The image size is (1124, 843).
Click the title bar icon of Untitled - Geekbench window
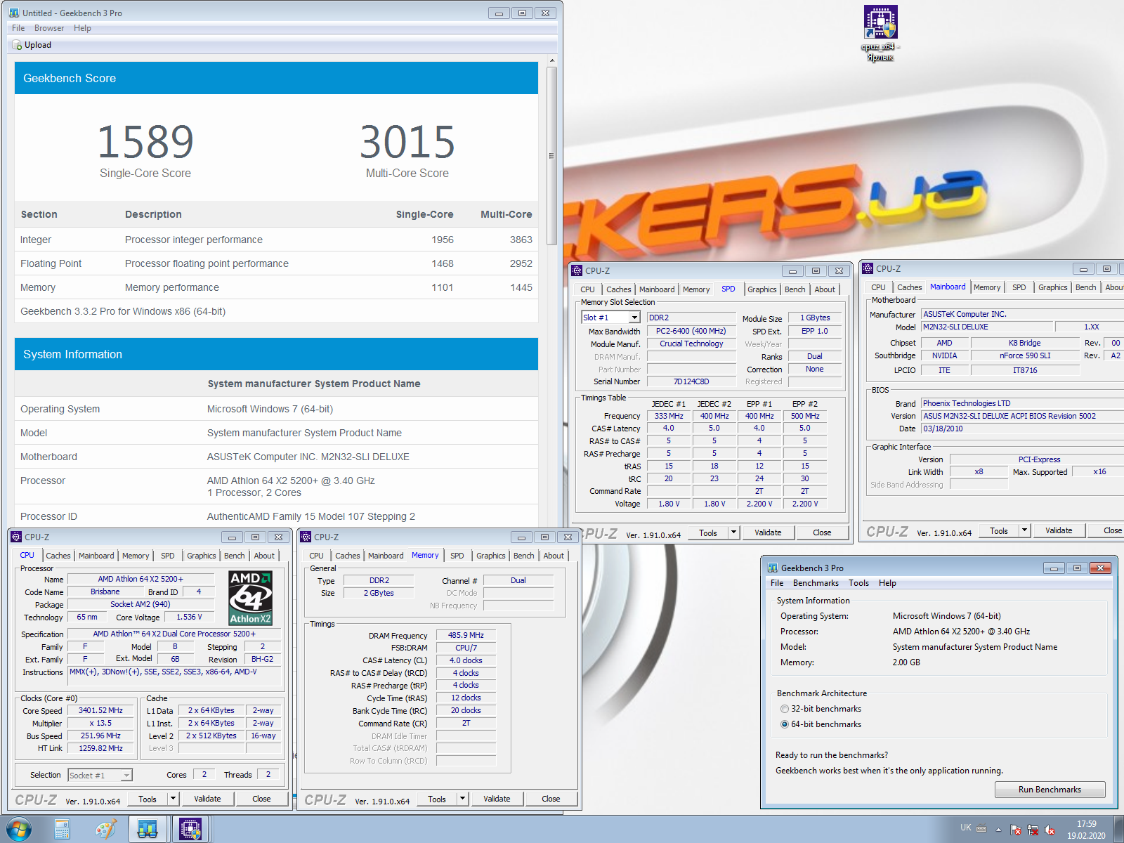[15, 13]
